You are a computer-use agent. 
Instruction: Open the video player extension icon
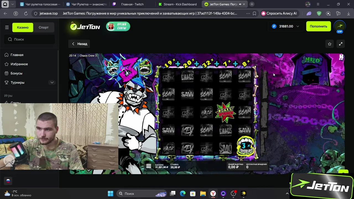coord(328,13)
